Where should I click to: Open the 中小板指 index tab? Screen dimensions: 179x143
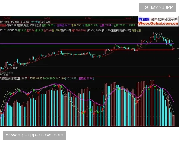click(x=36, y=22)
